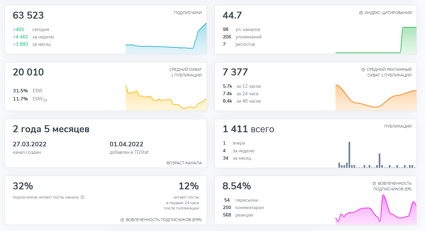Open the ВОЗРАСТ КАНАЛА label
Screen dimensions: 425x231
184,163
